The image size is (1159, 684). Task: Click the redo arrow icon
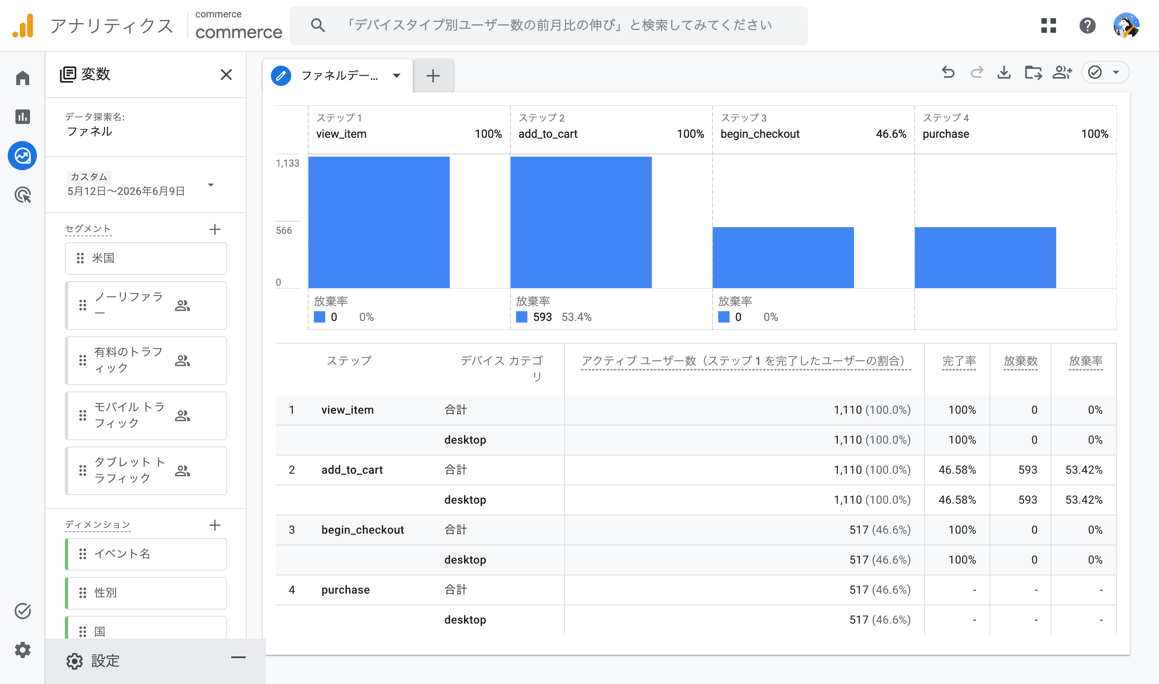point(977,73)
